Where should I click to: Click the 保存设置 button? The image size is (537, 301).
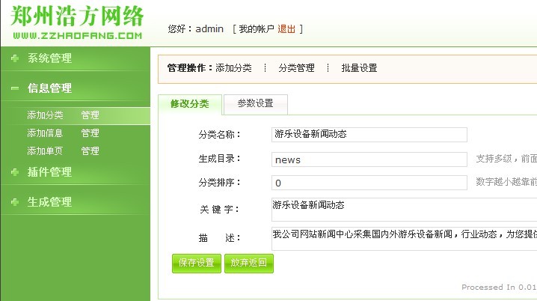click(x=196, y=263)
